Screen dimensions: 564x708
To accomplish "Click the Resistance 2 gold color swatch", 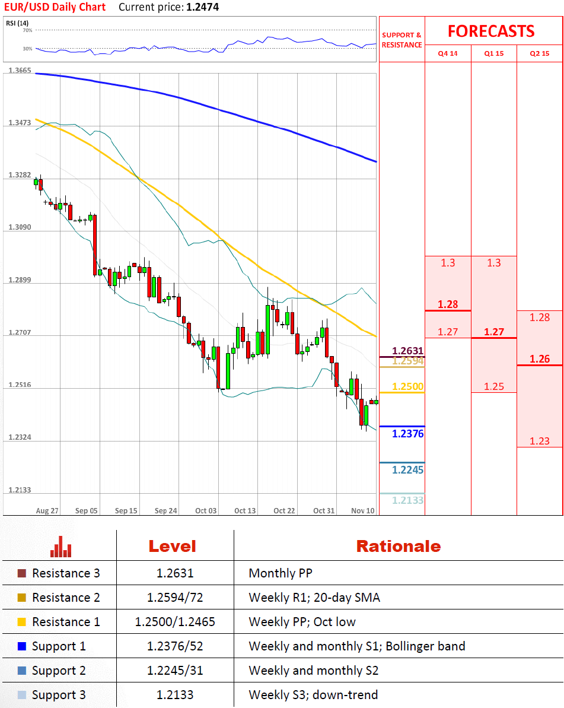I will click(22, 598).
